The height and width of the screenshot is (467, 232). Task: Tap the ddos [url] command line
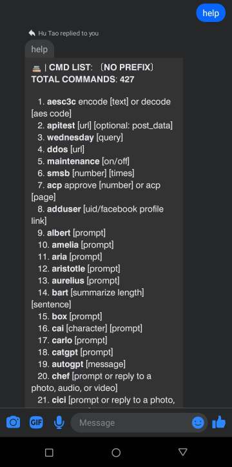61,149
